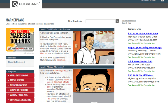Open the Knowledge Base link
Image resolution: width=168 pixels, height=103 pixels.
pos(61,71)
